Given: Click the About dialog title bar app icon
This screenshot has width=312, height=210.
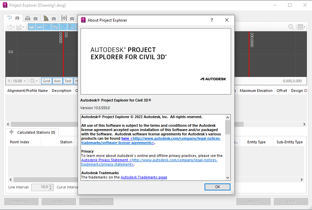Looking at the screenshot, I should pyautogui.click(x=83, y=20).
